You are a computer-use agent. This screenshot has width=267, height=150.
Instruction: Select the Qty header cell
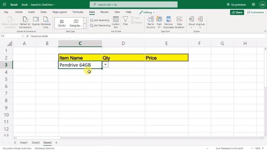pyautogui.click(x=123, y=57)
